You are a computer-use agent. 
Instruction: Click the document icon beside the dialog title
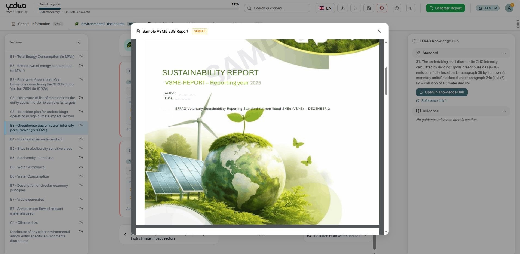click(138, 31)
